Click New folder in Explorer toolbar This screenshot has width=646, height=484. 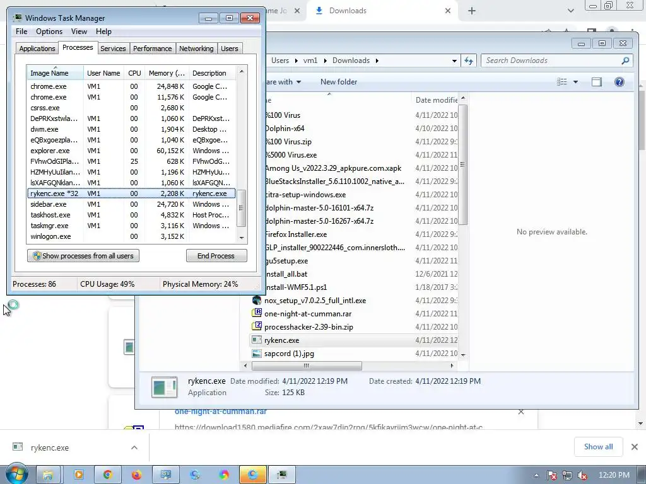coord(339,82)
